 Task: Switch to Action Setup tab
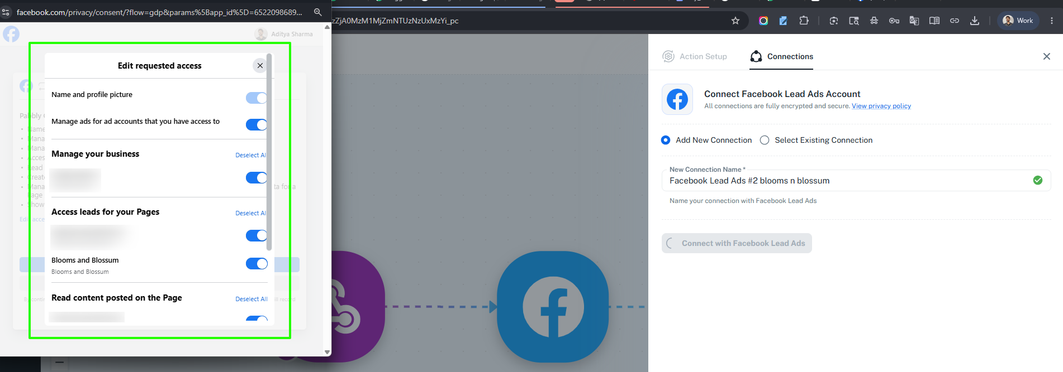tap(695, 56)
